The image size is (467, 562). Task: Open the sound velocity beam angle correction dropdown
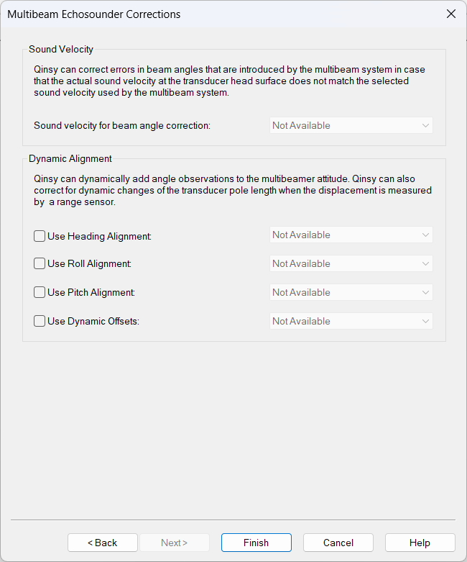(351, 125)
